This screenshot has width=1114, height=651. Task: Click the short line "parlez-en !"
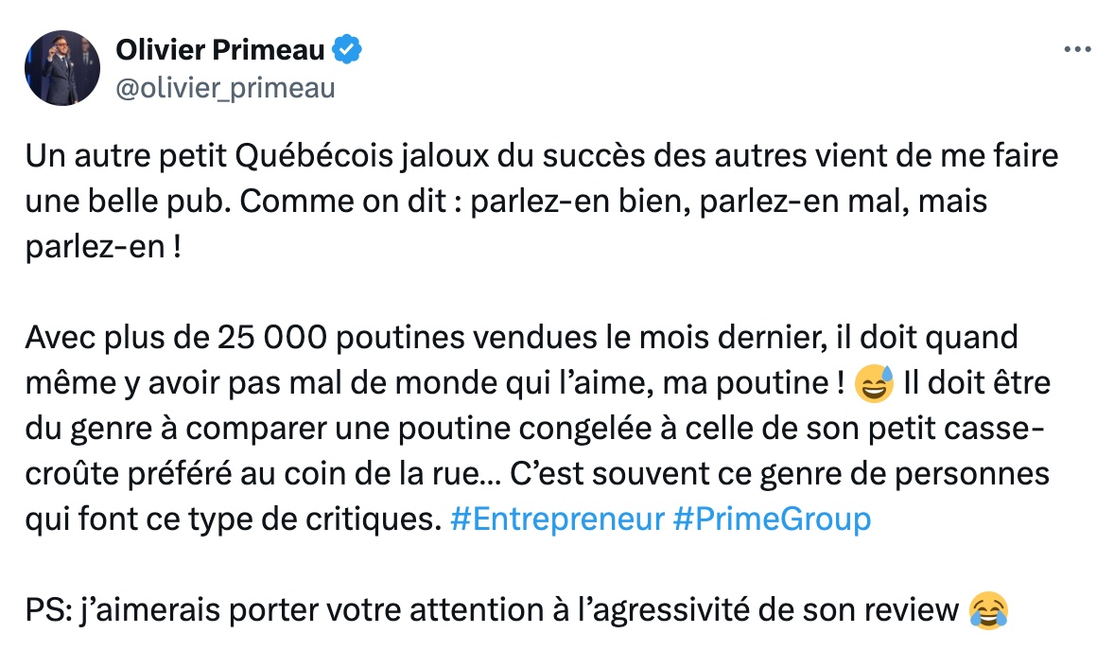[104, 247]
